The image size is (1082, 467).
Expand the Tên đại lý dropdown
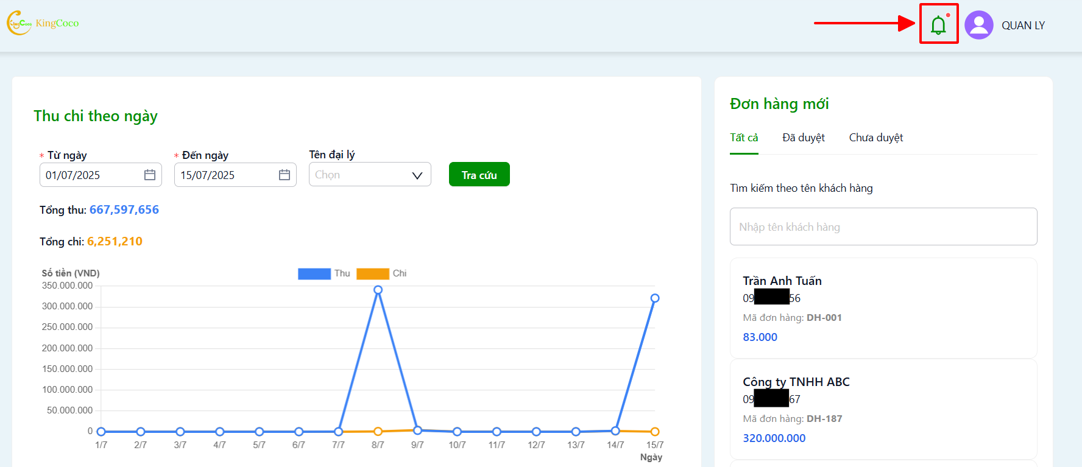pyautogui.click(x=370, y=175)
